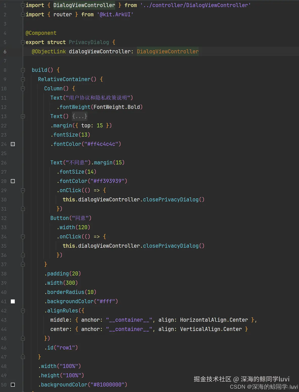Screen dimensions: 299x392
Task: Click closePrivacyDialog() on line 35
Action: pyautogui.click(x=174, y=246)
